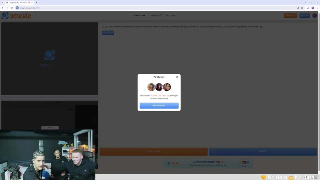Viewport: 320px width, 180px height.
Task: Click the Enjoy with Omegle Plus banner
Action: point(208,163)
